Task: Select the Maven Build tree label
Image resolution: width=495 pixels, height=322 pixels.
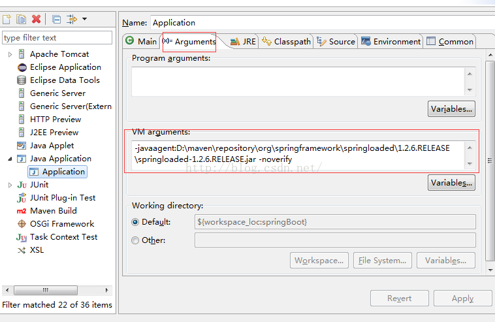Action: coord(54,211)
